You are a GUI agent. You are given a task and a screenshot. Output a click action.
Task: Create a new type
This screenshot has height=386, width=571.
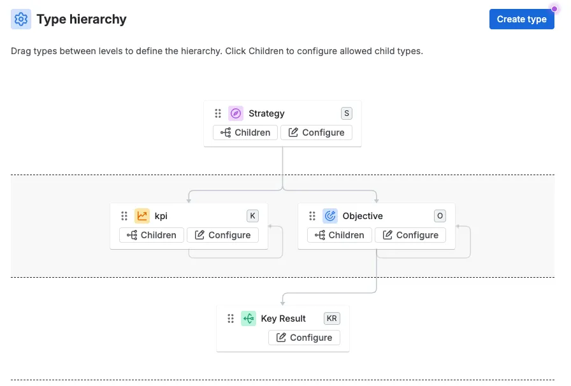point(521,19)
